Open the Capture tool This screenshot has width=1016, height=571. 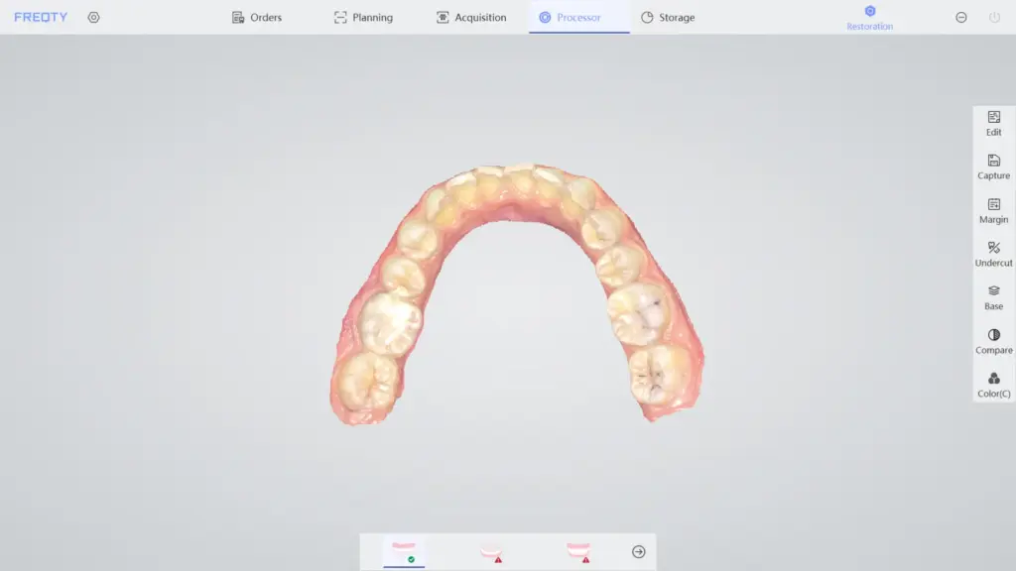[993, 167]
